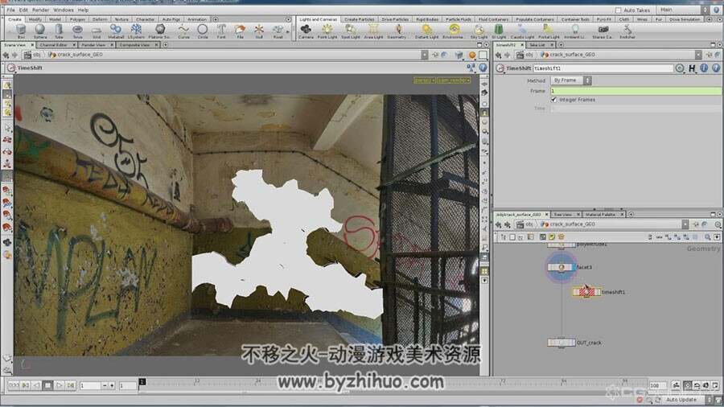Screen dimensions: 724x407
Task: Select the Metaball shelf tool
Action: point(115,31)
